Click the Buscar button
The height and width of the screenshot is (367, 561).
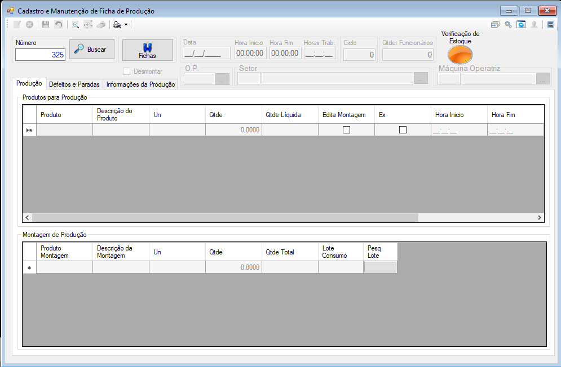(92, 50)
